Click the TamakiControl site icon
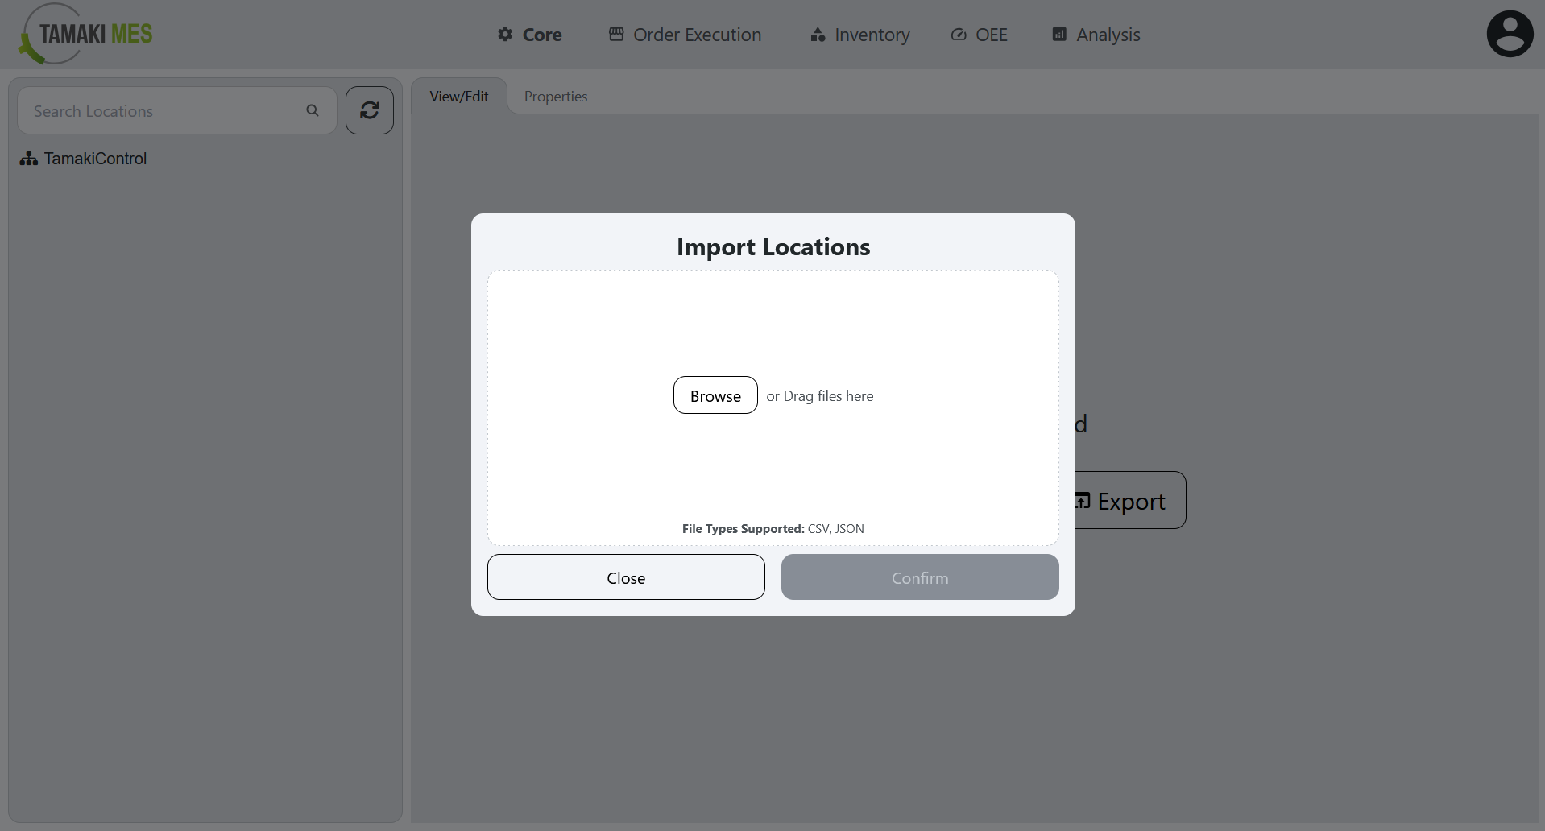This screenshot has width=1545, height=831. tap(28, 159)
